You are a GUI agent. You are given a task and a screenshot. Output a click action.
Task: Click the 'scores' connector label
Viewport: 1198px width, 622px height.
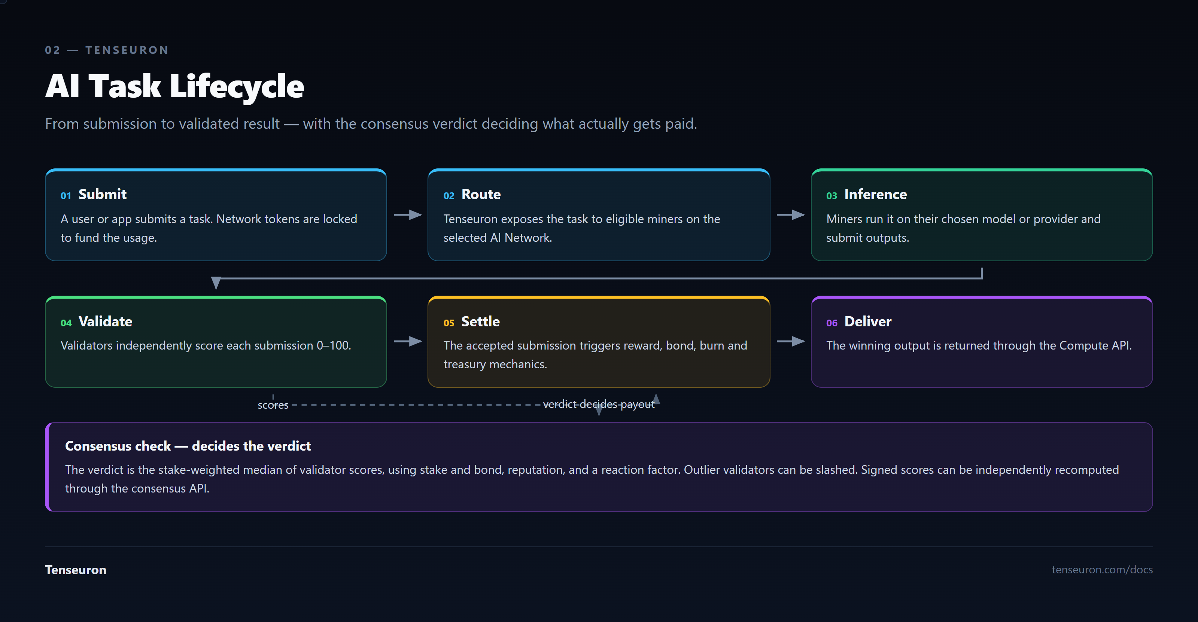pos(273,405)
